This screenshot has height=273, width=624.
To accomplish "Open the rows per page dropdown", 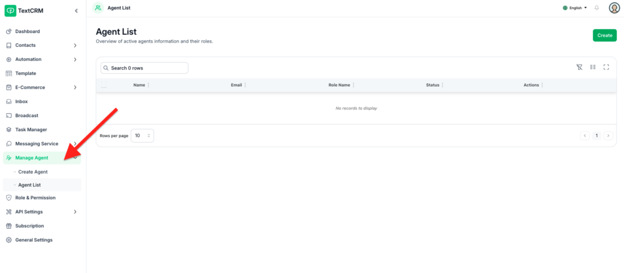I will pos(143,136).
